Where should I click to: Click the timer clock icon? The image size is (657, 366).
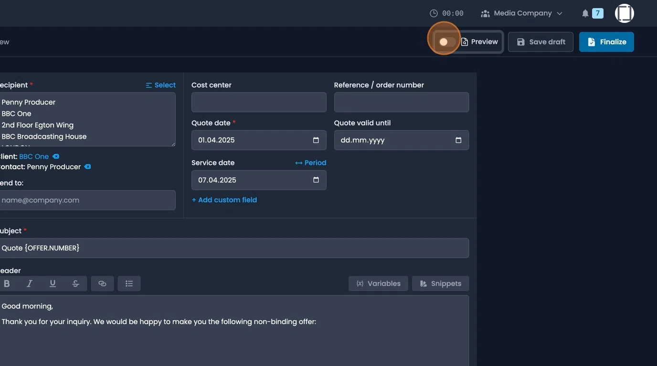(x=434, y=13)
